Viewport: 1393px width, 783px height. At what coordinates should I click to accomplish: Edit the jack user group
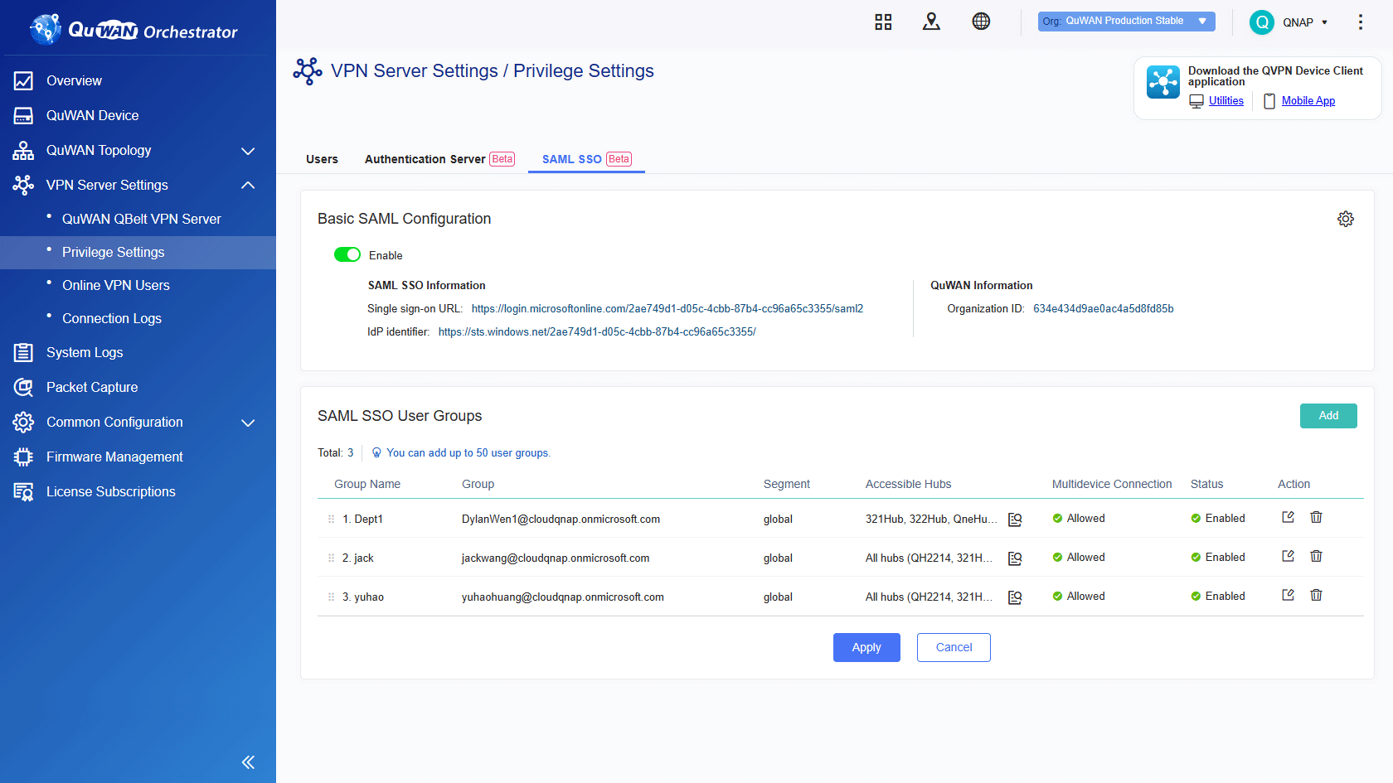pos(1288,556)
